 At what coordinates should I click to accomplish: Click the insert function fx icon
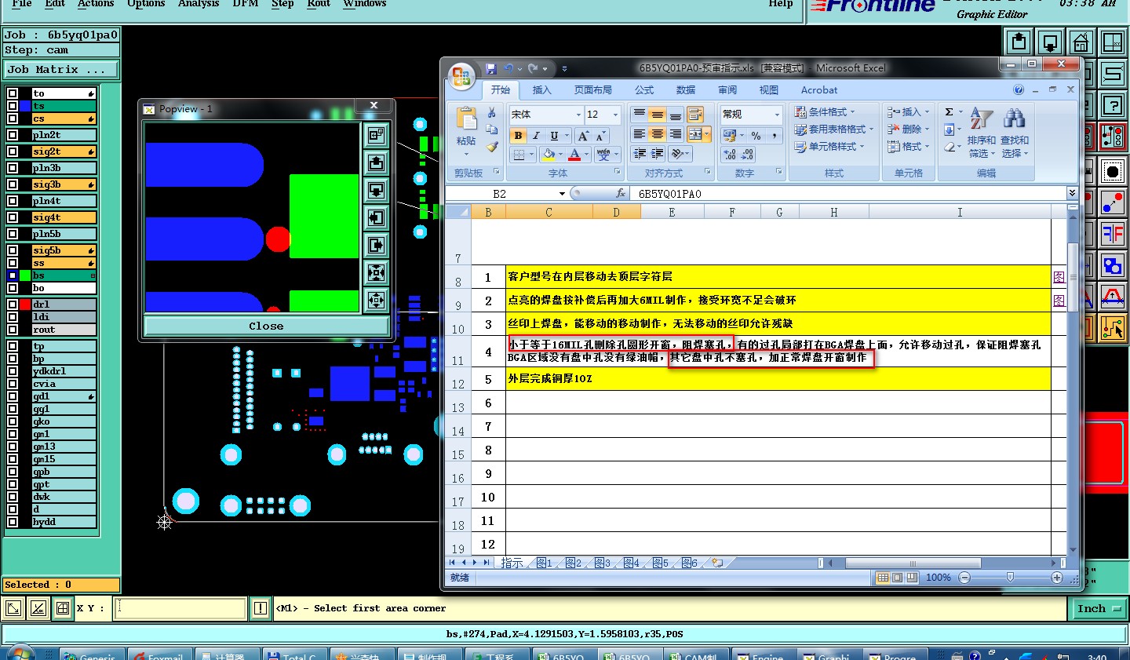click(621, 193)
